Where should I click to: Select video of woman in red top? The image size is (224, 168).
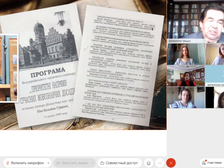coord(186,76)
